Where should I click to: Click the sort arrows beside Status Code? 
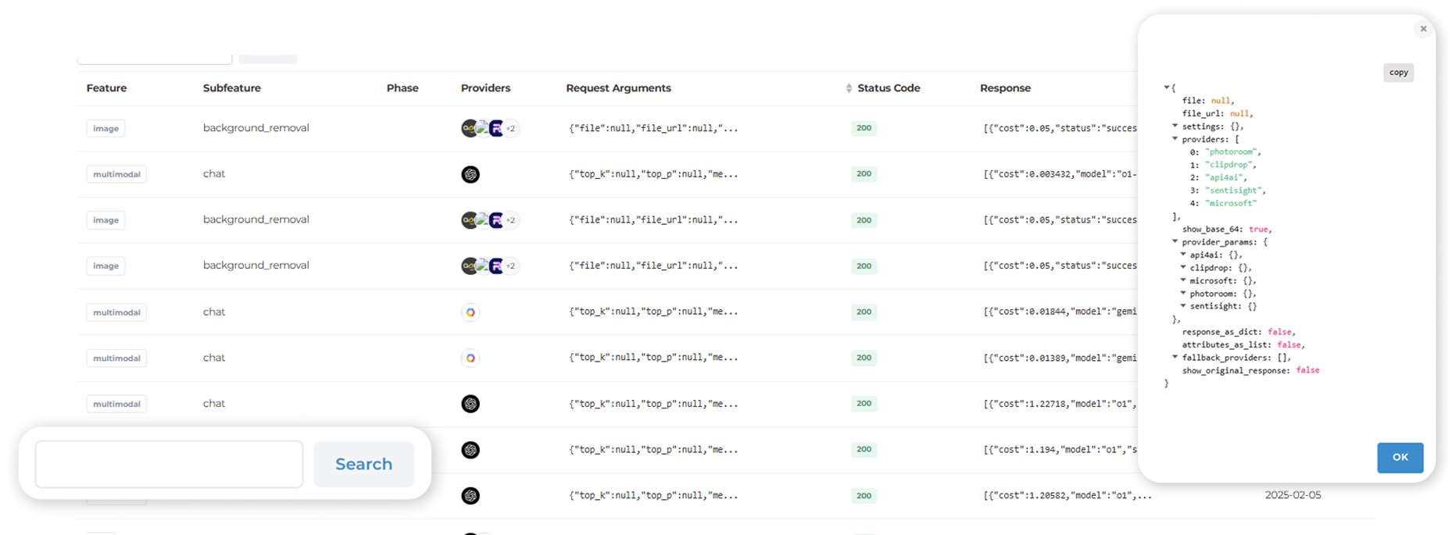(x=849, y=88)
